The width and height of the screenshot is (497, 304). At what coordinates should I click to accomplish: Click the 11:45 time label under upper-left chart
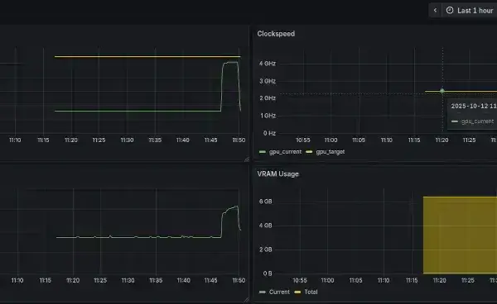(210, 140)
